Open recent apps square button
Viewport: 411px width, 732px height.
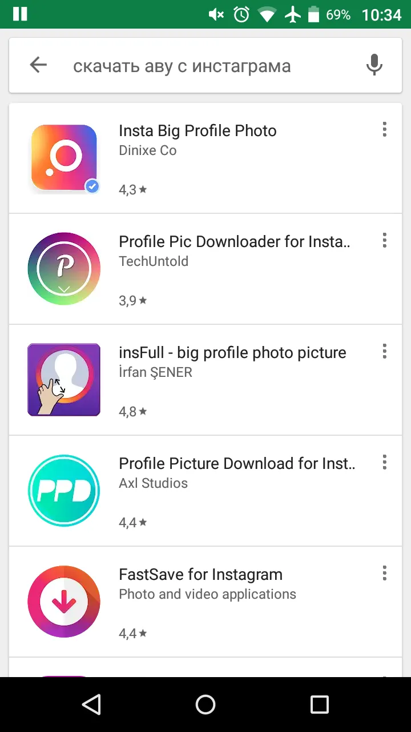click(x=320, y=705)
